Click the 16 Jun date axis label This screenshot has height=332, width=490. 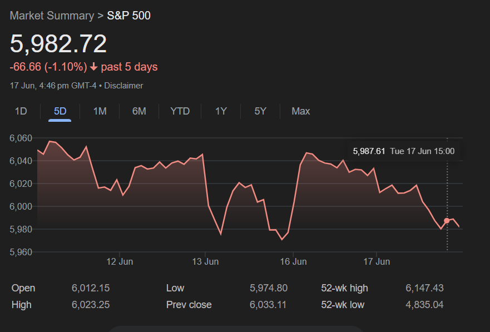(293, 261)
